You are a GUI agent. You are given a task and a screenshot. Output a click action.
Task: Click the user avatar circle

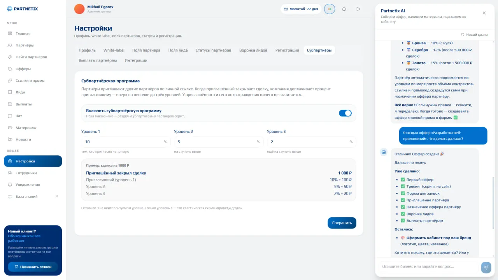(x=79, y=9)
